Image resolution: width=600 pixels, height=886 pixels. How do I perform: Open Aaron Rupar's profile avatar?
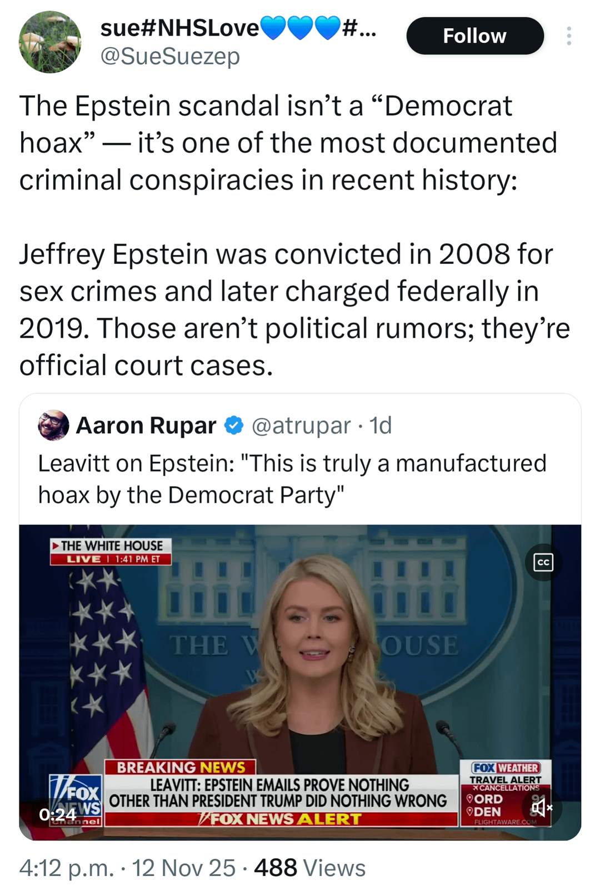tap(53, 426)
